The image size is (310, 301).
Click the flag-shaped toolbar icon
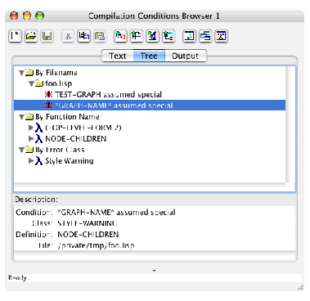(137, 36)
